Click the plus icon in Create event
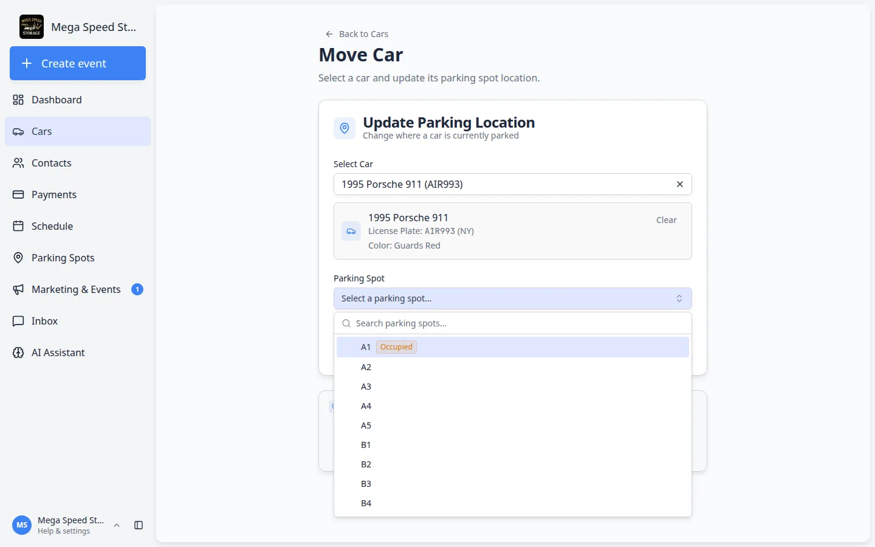 [x=27, y=63]
